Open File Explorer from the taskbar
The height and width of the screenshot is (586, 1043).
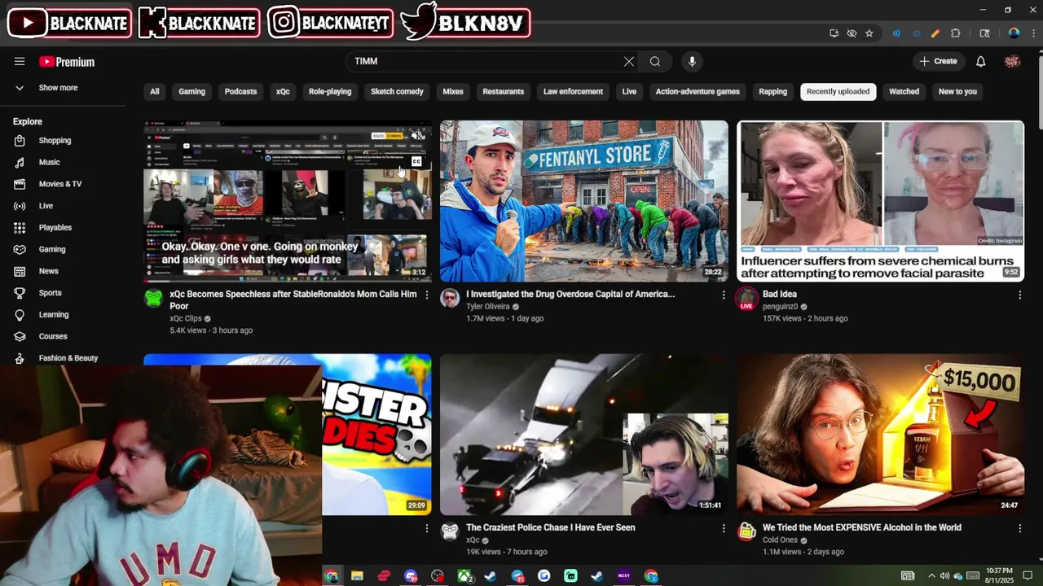(357, 576)
